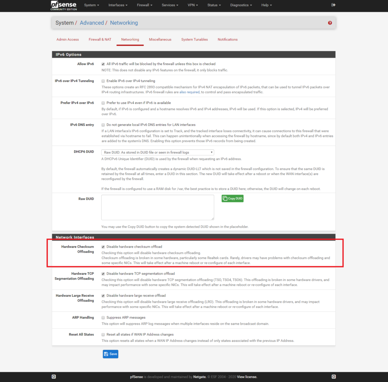The width and height of the screenshot is (388, 382).
Task: Open the Status menu
Action: point(214,5)
